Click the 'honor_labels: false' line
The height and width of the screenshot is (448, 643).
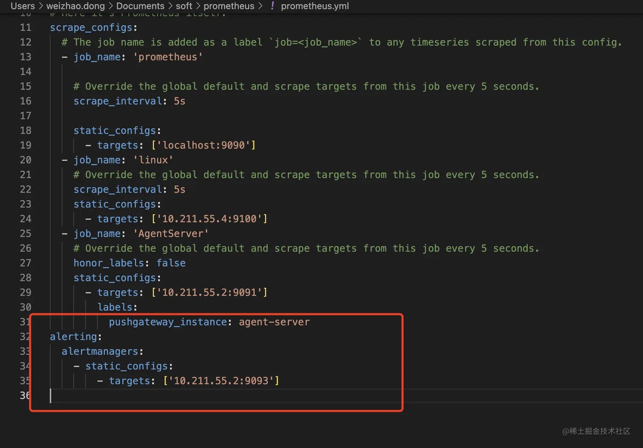click(x=129, y=263)
